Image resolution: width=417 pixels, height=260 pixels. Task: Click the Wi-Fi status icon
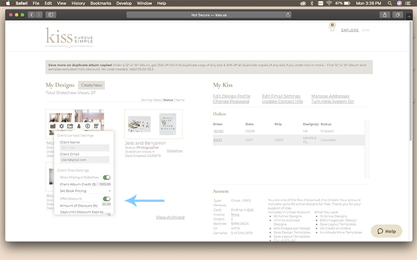[329, 3]
